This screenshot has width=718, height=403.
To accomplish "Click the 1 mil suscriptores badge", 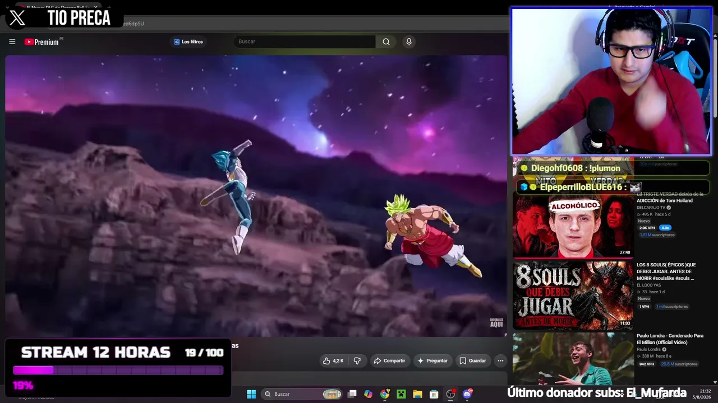I will (x=673, y=307).
